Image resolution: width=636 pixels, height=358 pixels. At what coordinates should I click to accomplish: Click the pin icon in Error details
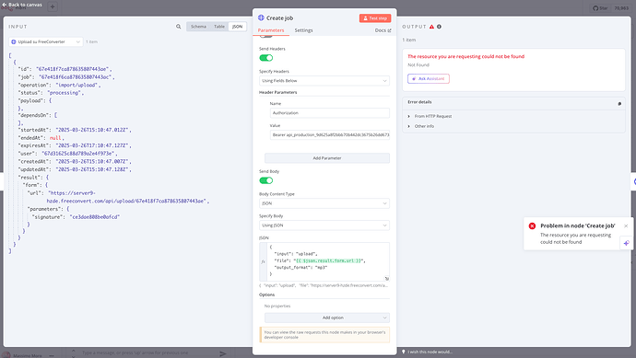coord(619,104)
